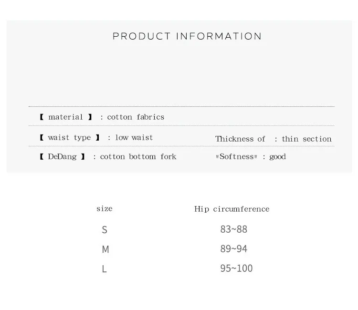Select size L in the table
The image size is (358, 310).
pos(104,269)
